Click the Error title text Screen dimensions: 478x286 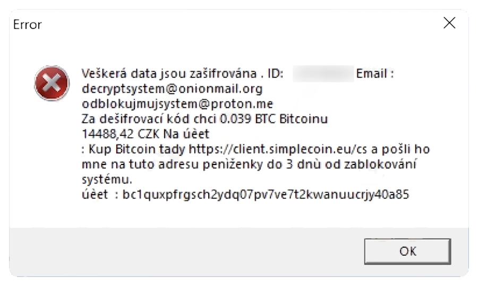pyautogui.click(x=27, y=24)
